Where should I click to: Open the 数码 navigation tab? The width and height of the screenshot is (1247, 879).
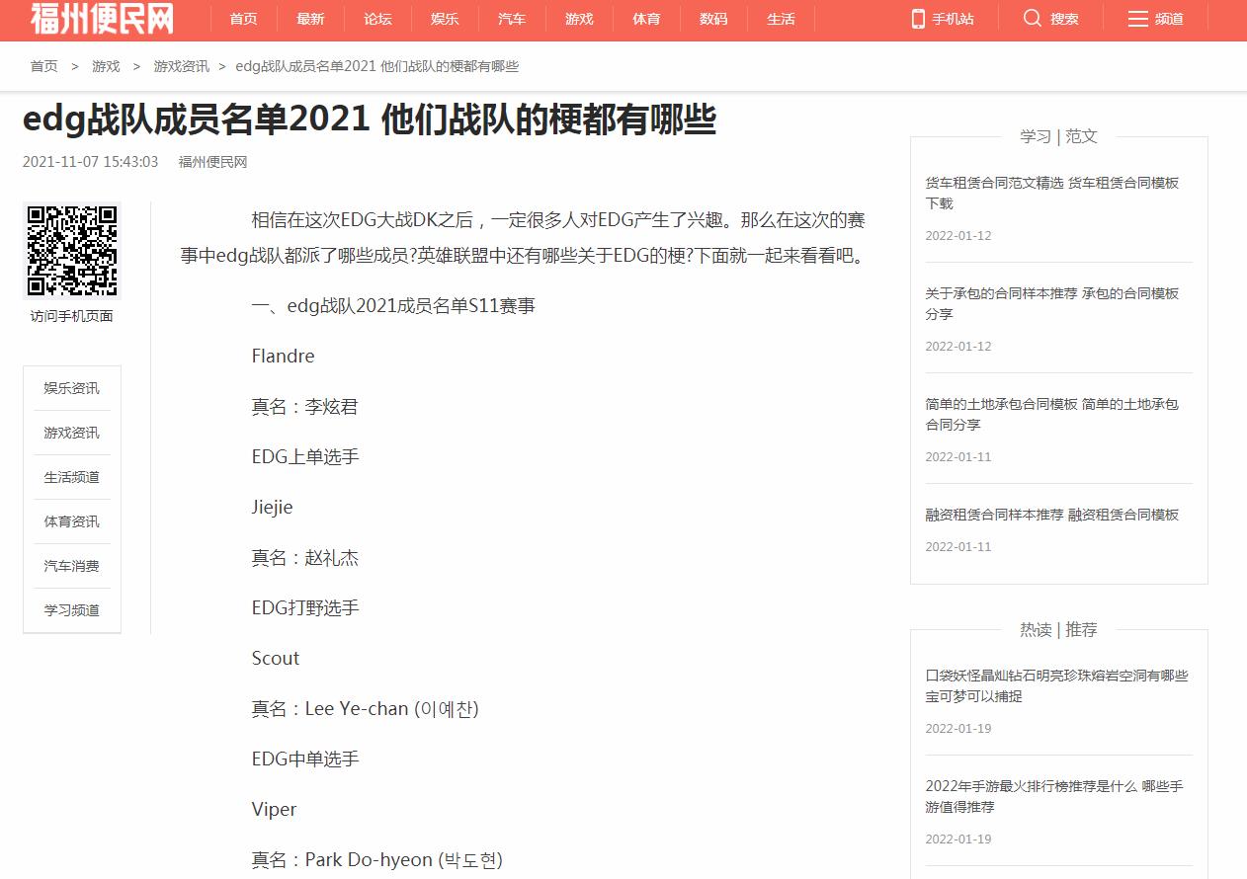click(x=713, y=19)
